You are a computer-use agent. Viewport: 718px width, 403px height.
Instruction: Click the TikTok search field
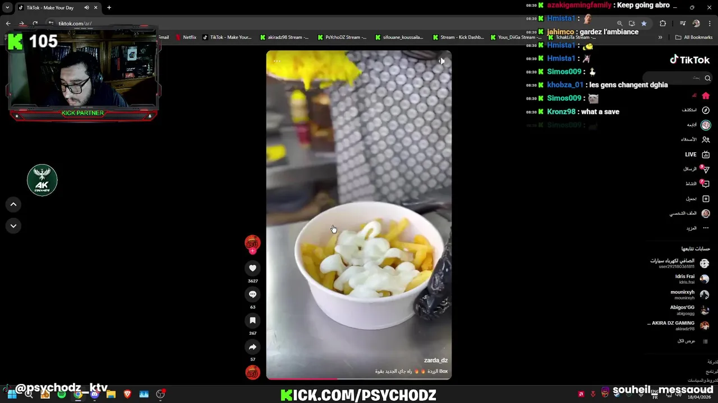[x=677, y=78]
